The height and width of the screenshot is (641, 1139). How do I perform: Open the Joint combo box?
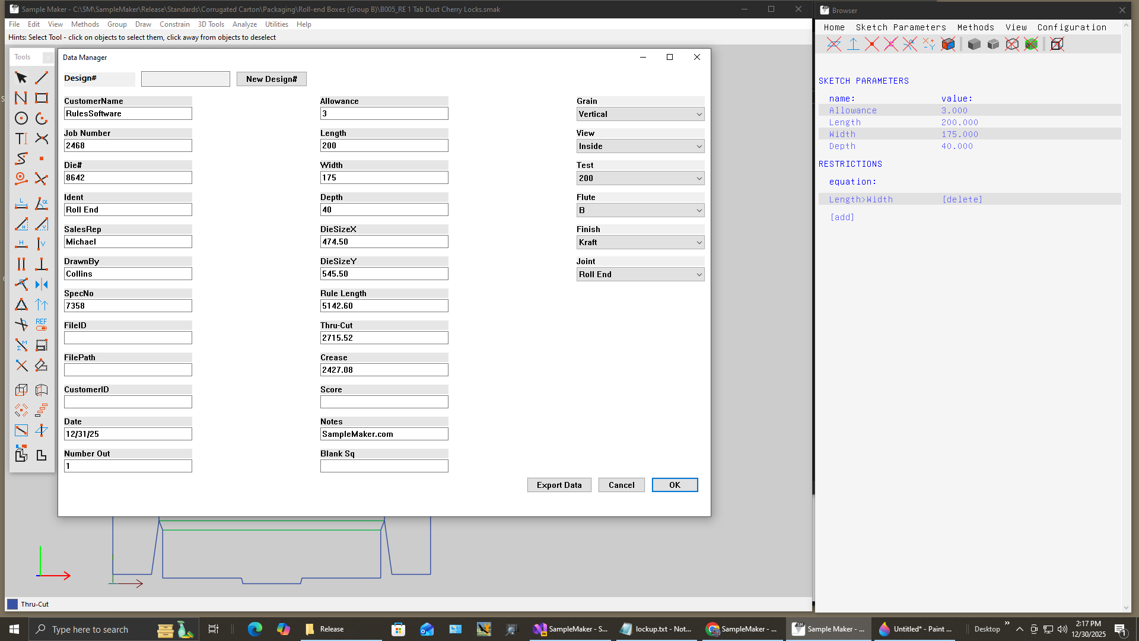coord(640,274)
